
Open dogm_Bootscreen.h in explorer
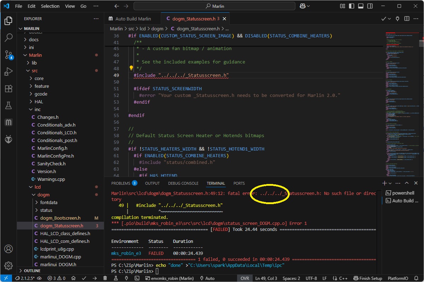(60, 218)
